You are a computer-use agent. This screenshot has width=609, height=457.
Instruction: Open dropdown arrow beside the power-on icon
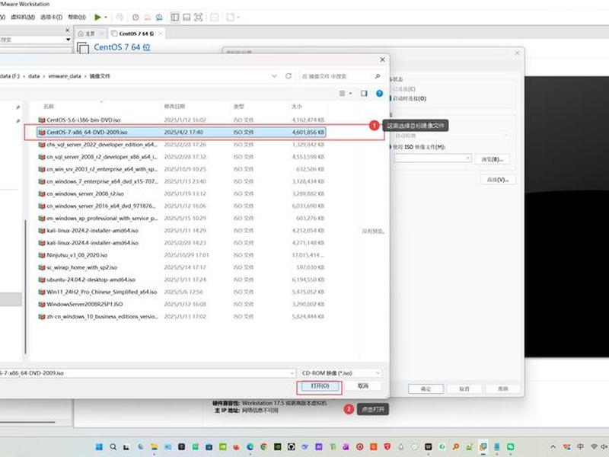tap(106, 17)
